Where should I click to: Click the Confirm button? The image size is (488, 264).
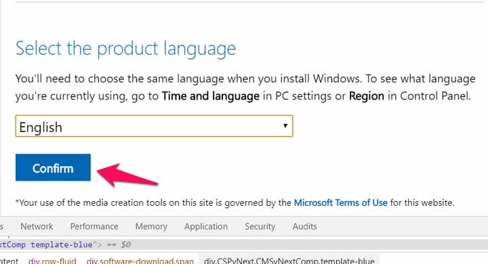[x=53, y=167]
